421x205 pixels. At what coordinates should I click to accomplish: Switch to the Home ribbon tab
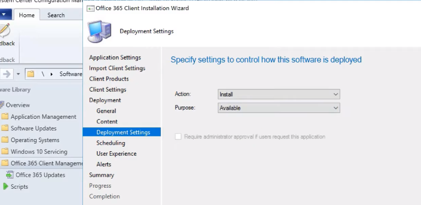pyautogui.click(x=26, y=15)
